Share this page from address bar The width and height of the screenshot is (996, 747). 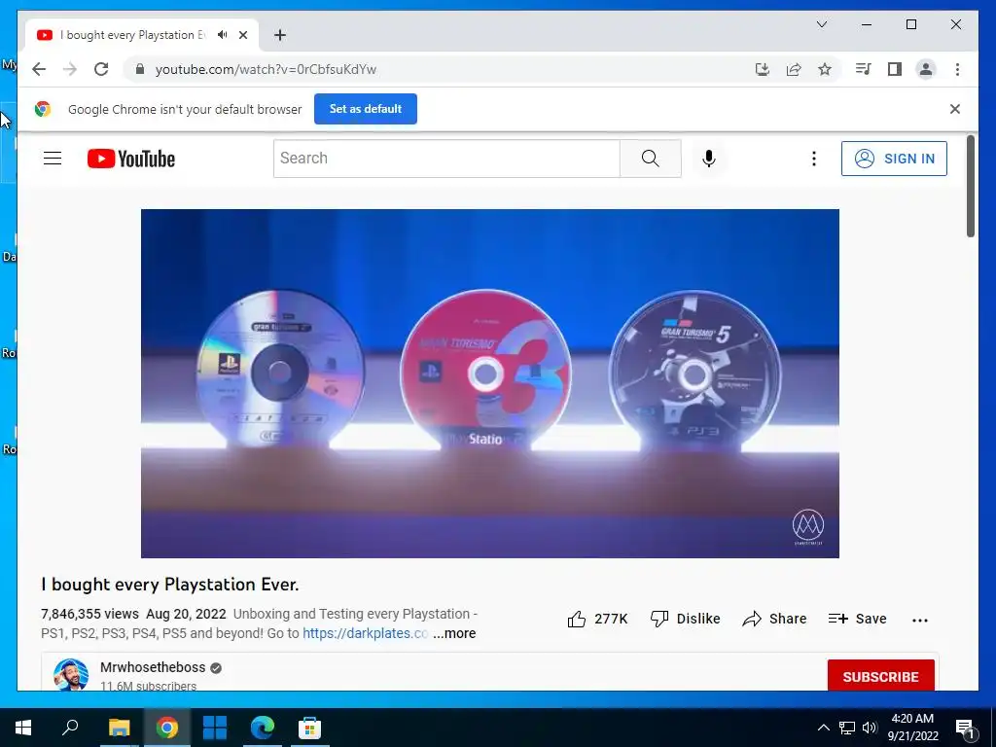[x=794, y=69]
